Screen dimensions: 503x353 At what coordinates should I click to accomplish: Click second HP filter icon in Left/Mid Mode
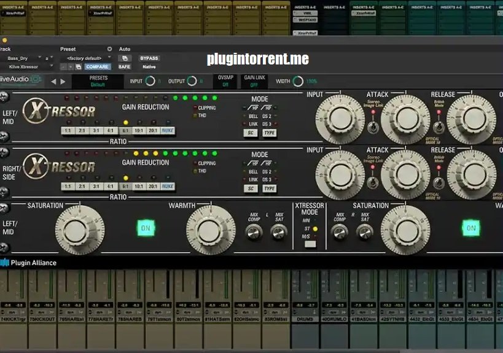click(267, 108)
